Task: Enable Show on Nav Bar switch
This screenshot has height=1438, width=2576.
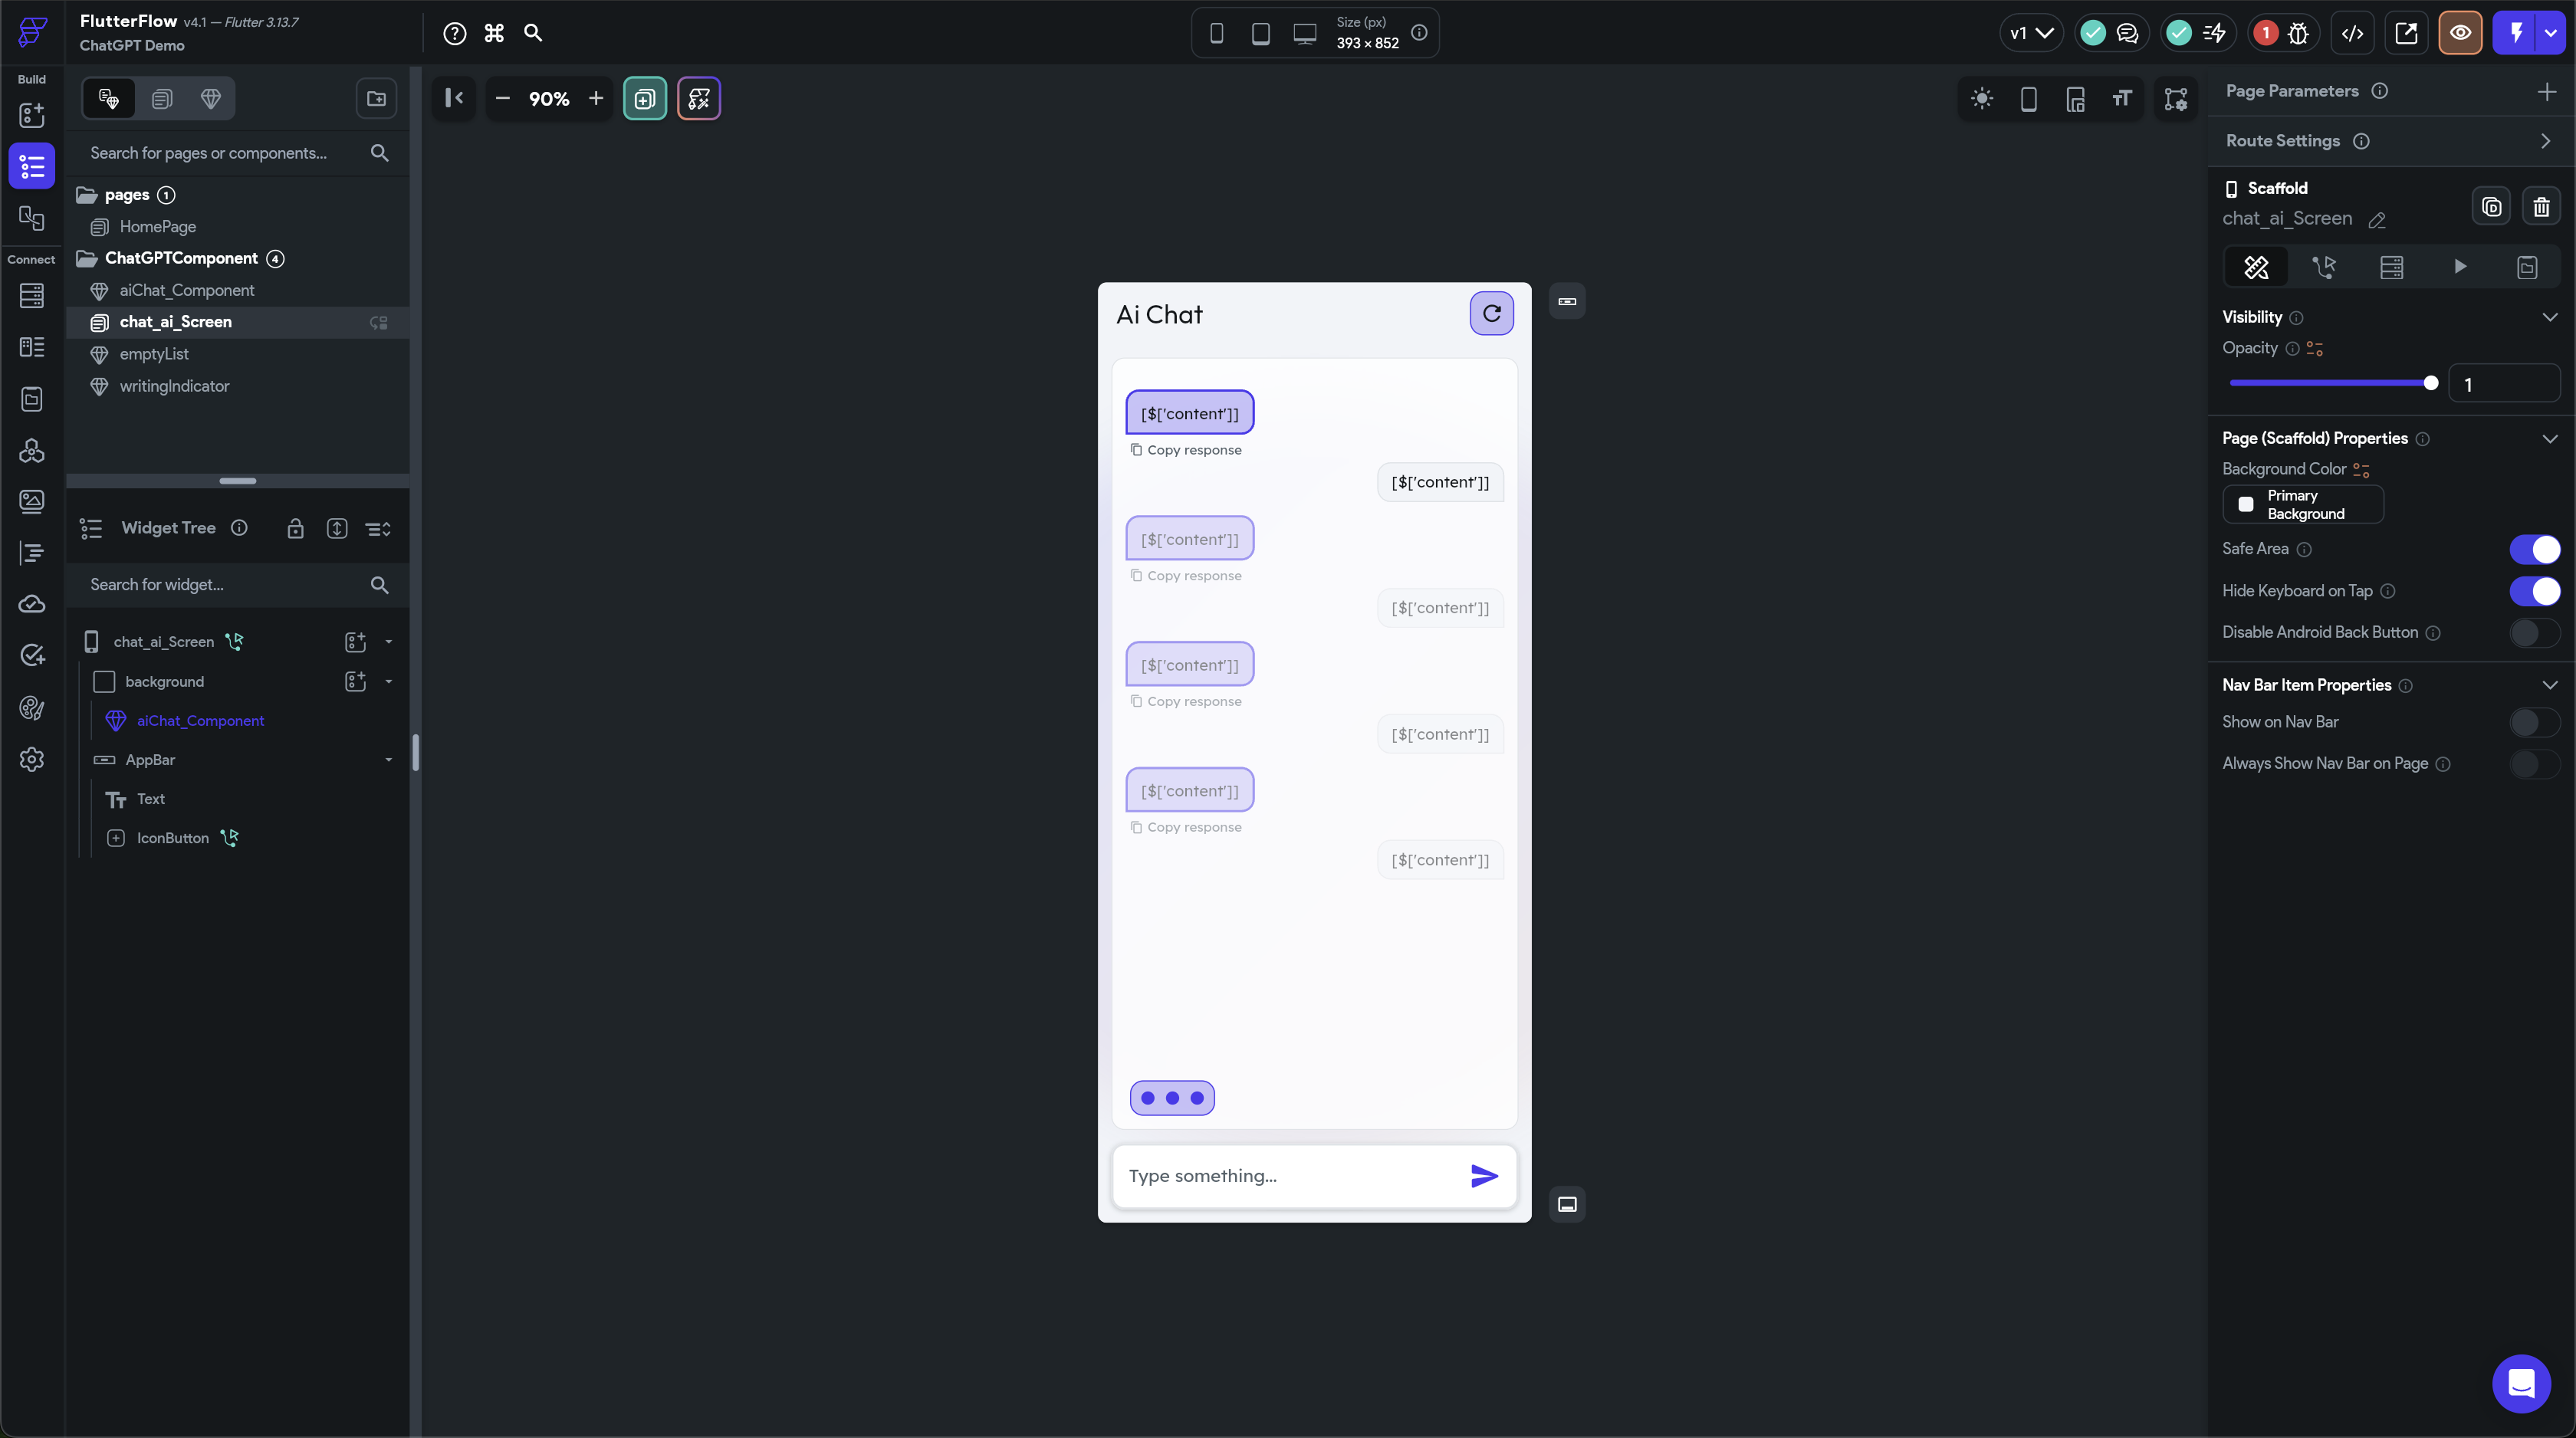Action: click(x=2534, y=722)
